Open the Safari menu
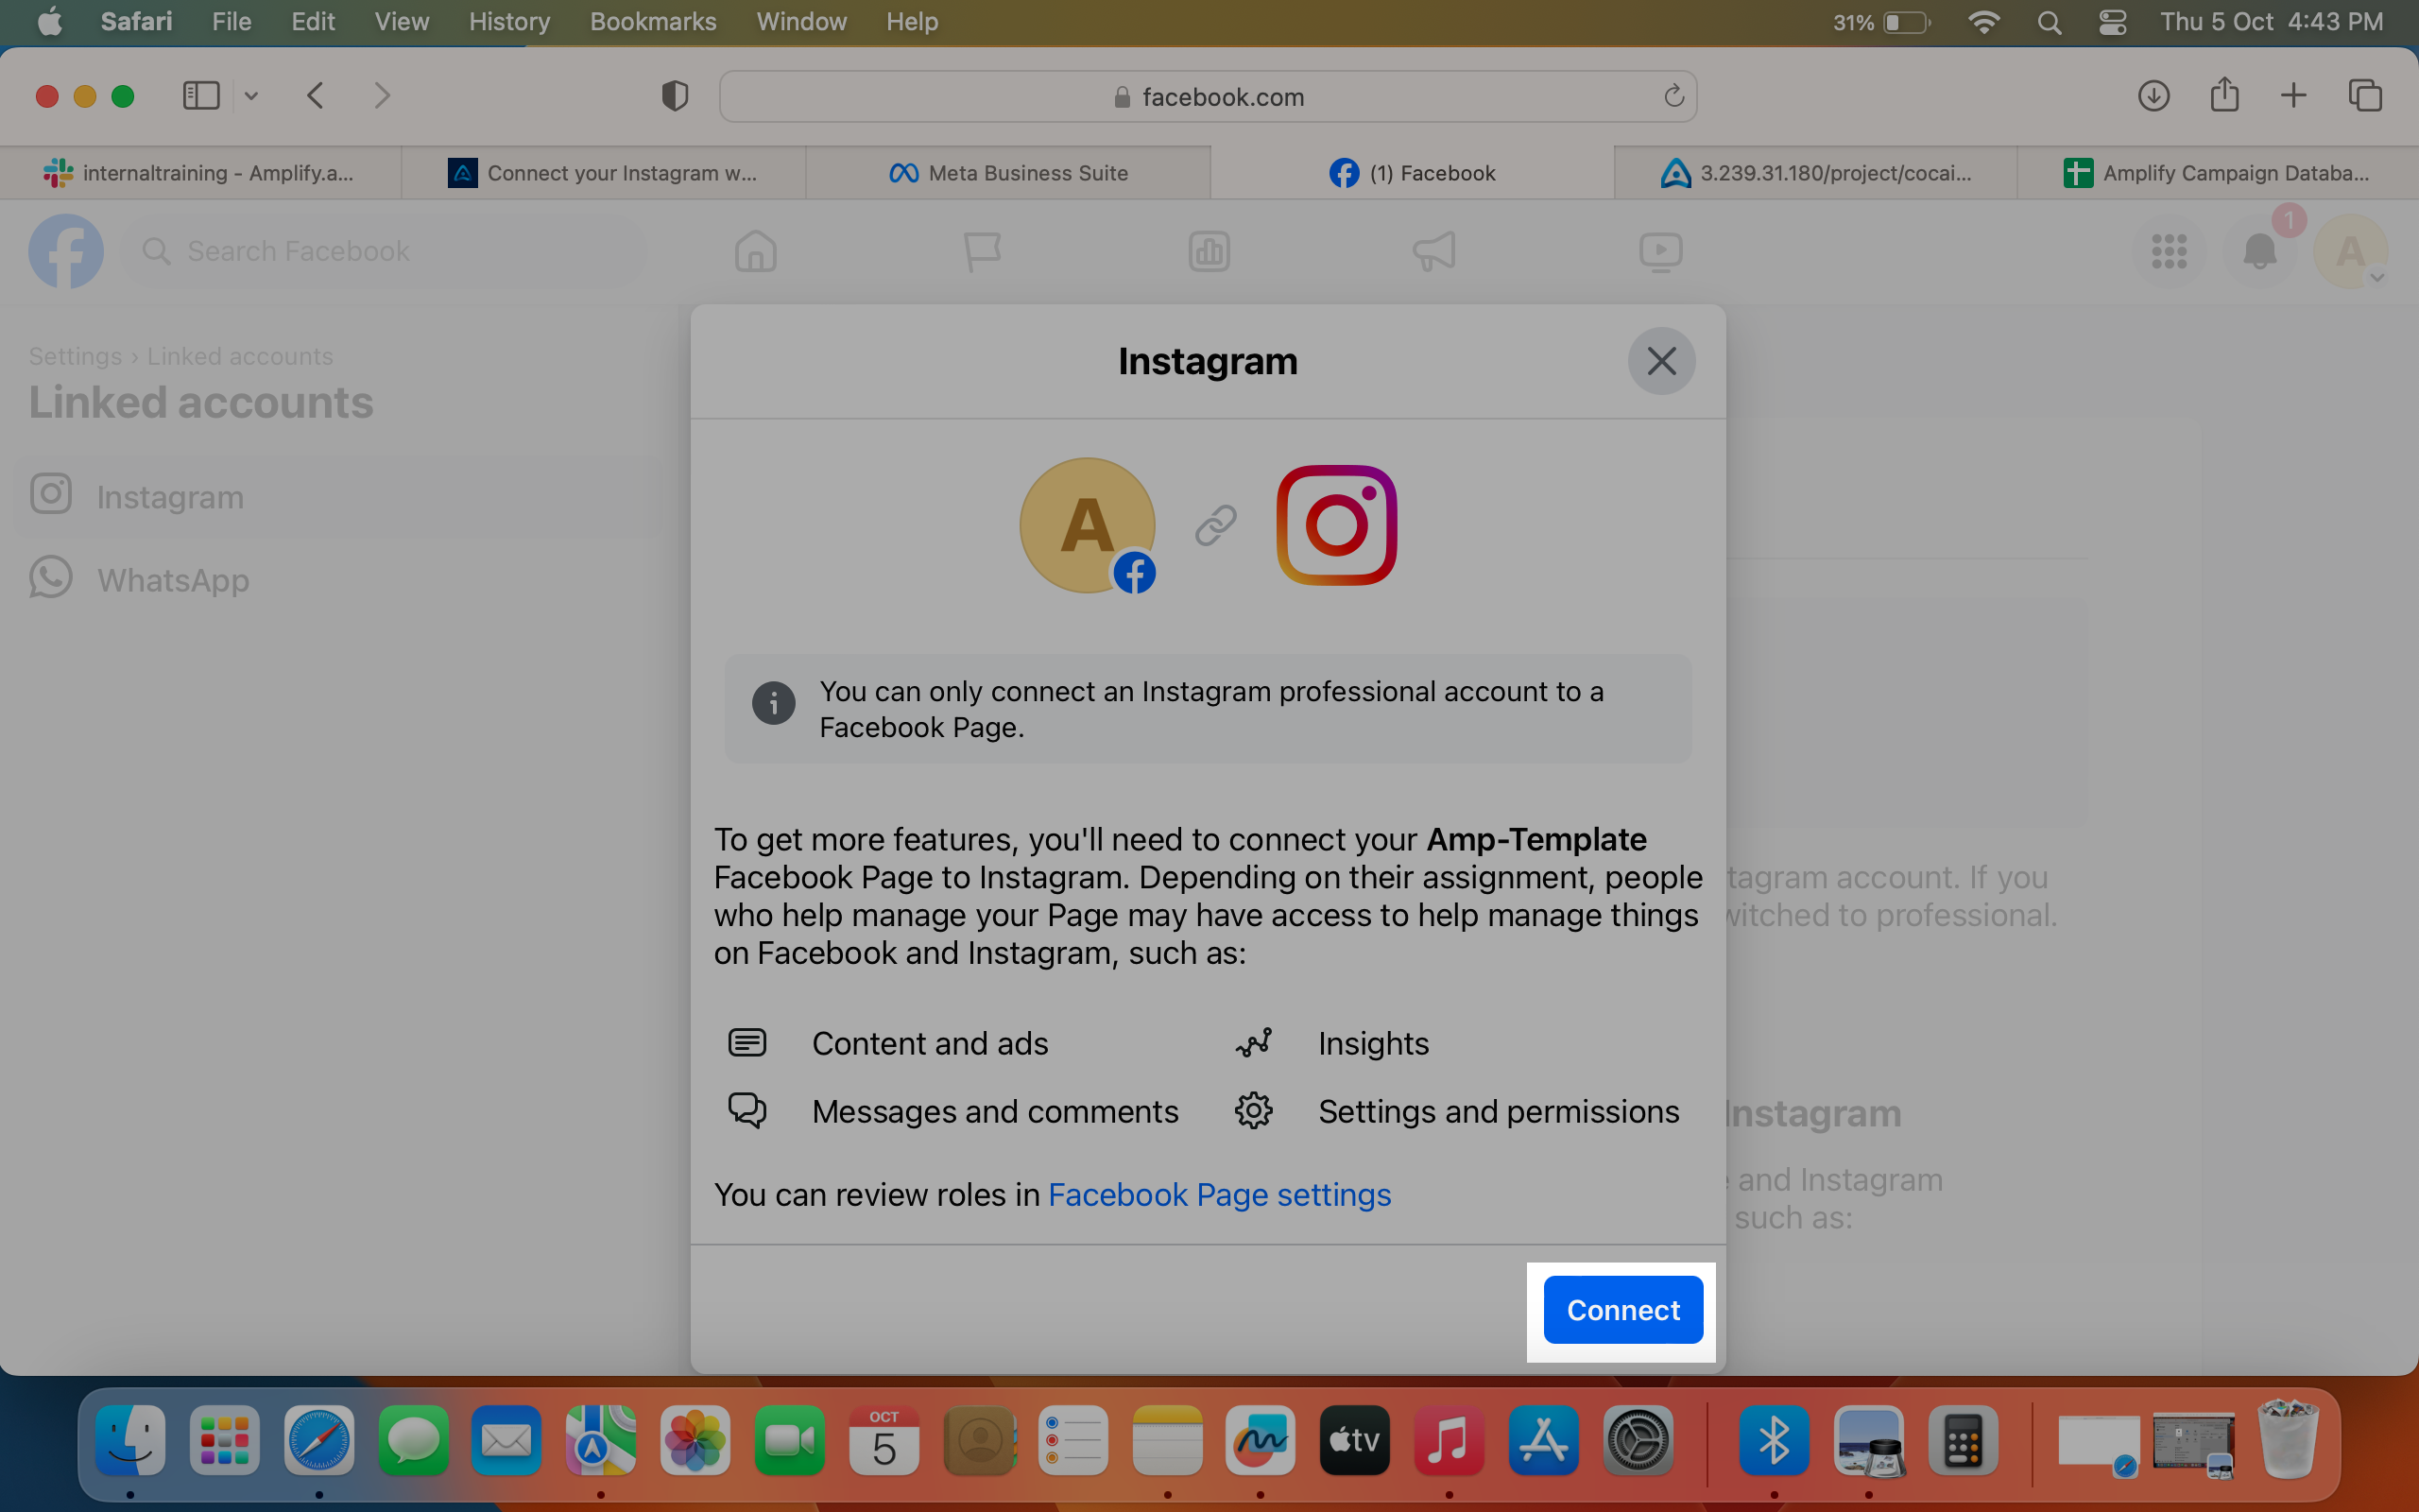Viewport: 2419px width, 1512px height. (136, 21)
